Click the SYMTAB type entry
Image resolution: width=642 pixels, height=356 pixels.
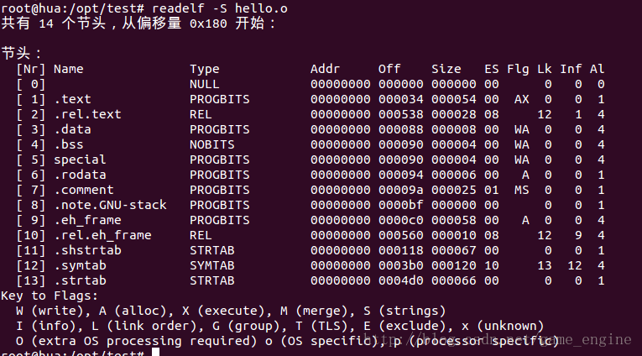coord(212,265)
